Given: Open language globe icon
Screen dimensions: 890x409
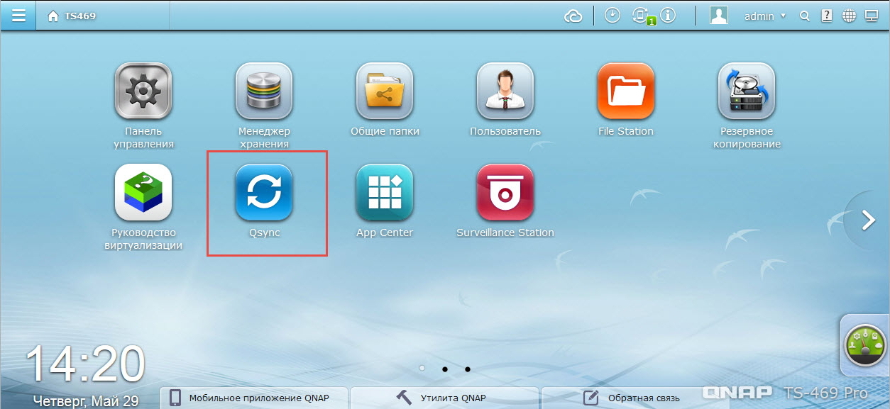Looking at the screenshot, I should 849,16.
